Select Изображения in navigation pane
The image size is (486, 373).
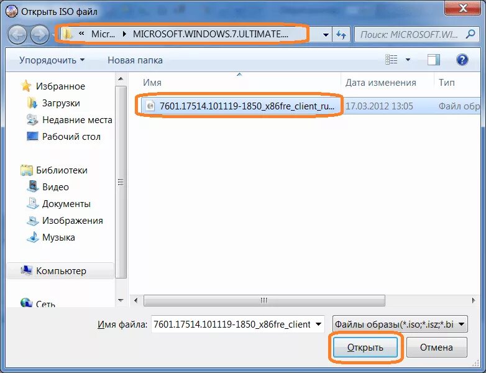coord(73,221)
